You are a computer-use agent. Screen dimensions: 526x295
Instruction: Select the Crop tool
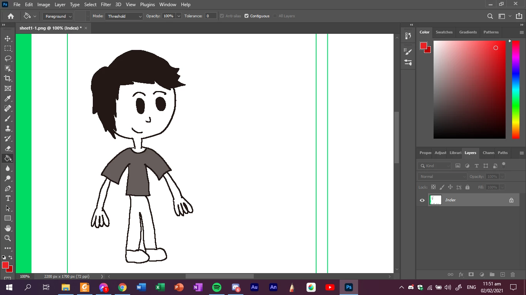pyautogui.click(x=8, y=78)
